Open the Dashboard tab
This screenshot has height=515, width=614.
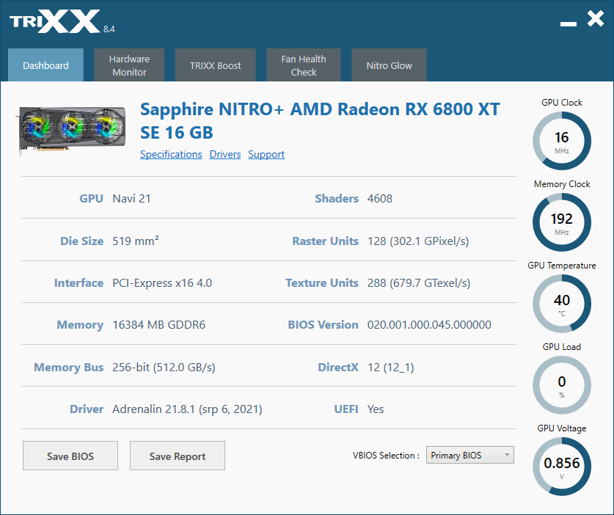(45, 65)
